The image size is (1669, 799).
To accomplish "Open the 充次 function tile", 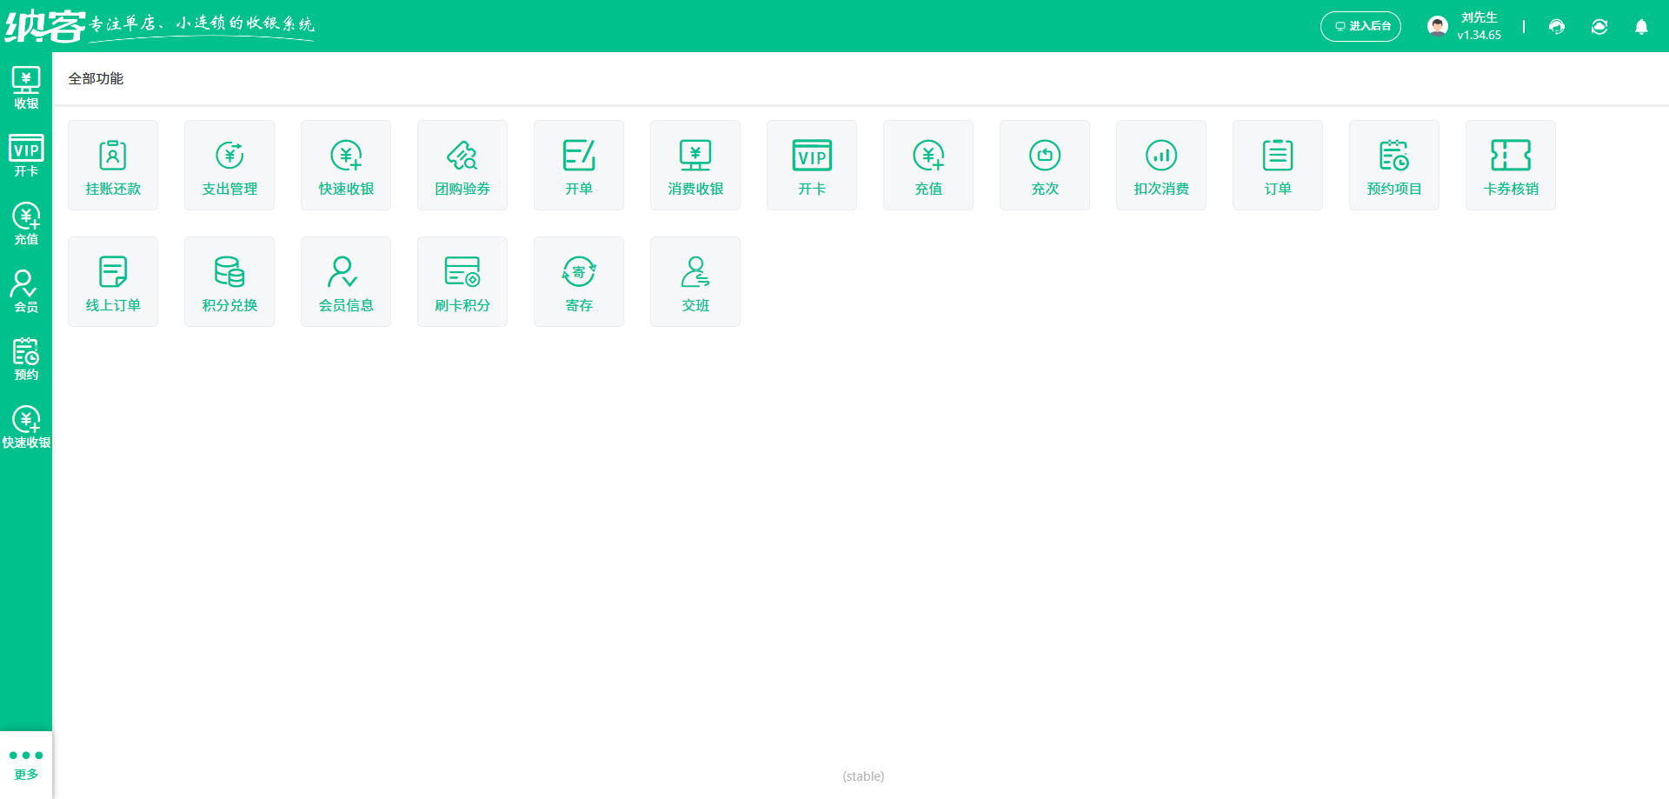I will [x=1045, y=165].
